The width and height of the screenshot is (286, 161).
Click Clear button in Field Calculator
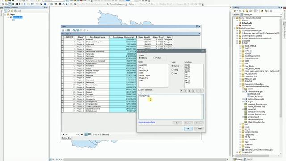pos(177,123)
